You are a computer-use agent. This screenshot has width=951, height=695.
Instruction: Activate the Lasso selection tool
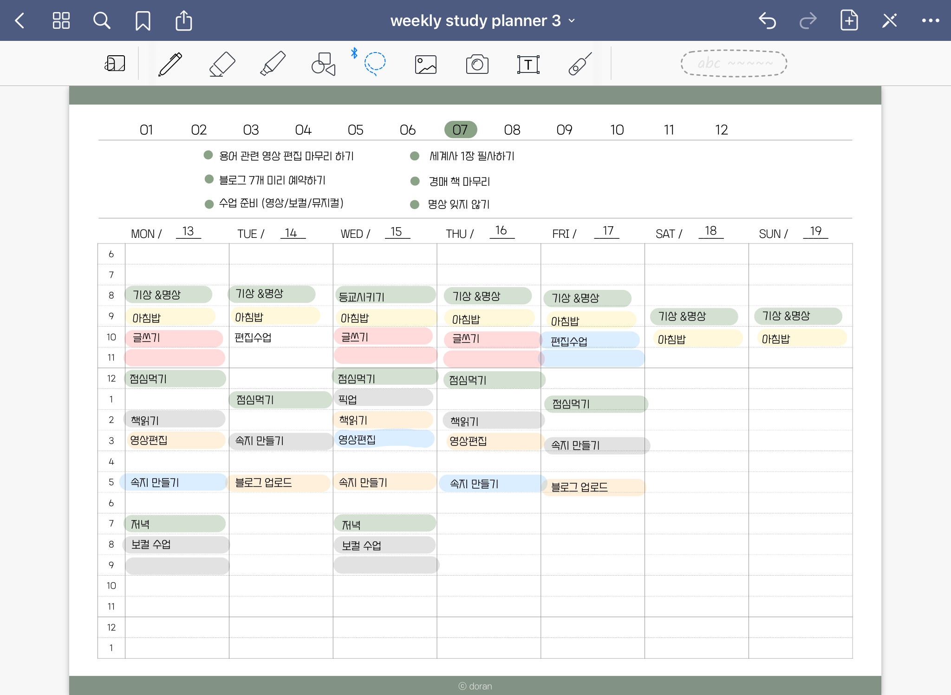[375, 64]
